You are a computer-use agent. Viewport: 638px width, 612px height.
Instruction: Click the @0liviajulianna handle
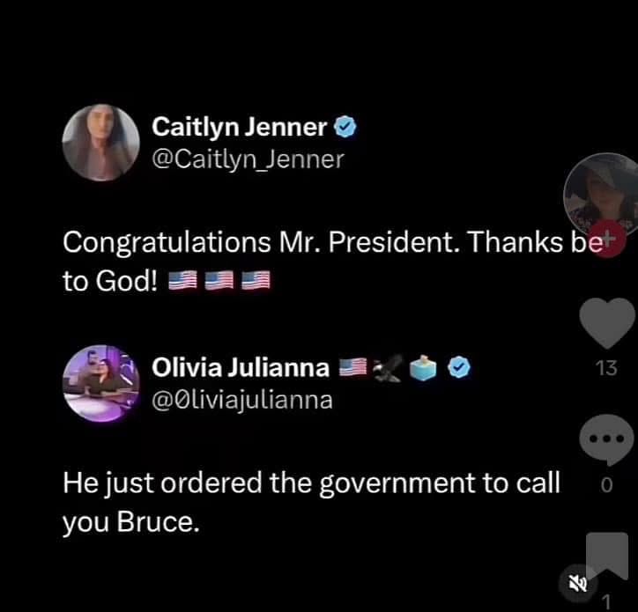242,401
